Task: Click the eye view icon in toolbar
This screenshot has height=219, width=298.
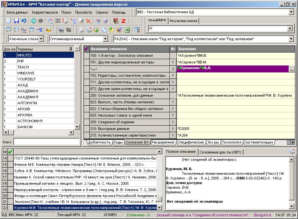Action: point(61,30)
